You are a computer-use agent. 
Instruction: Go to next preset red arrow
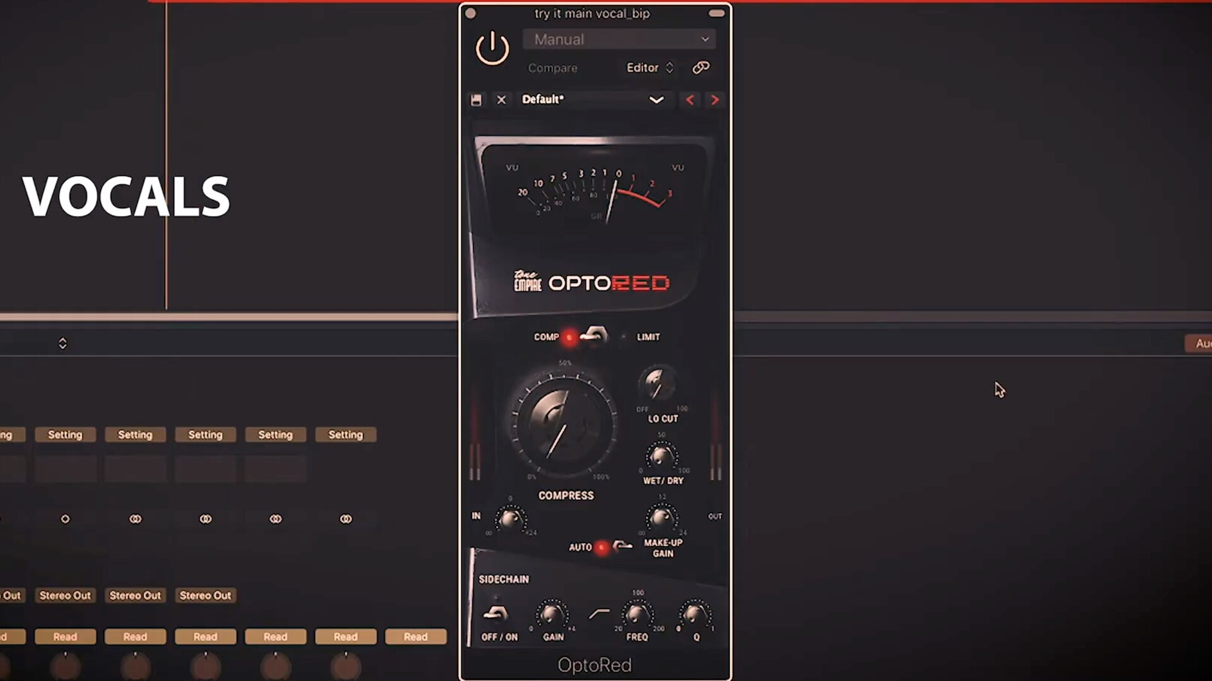(x=715, y=100)
